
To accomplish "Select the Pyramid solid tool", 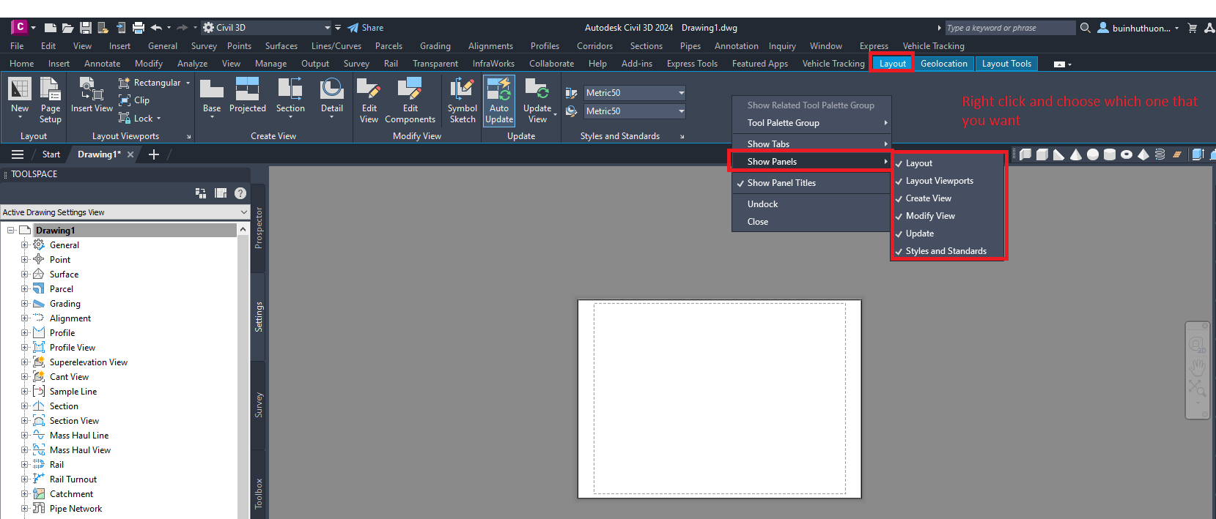I will [x=1143, y=154].
